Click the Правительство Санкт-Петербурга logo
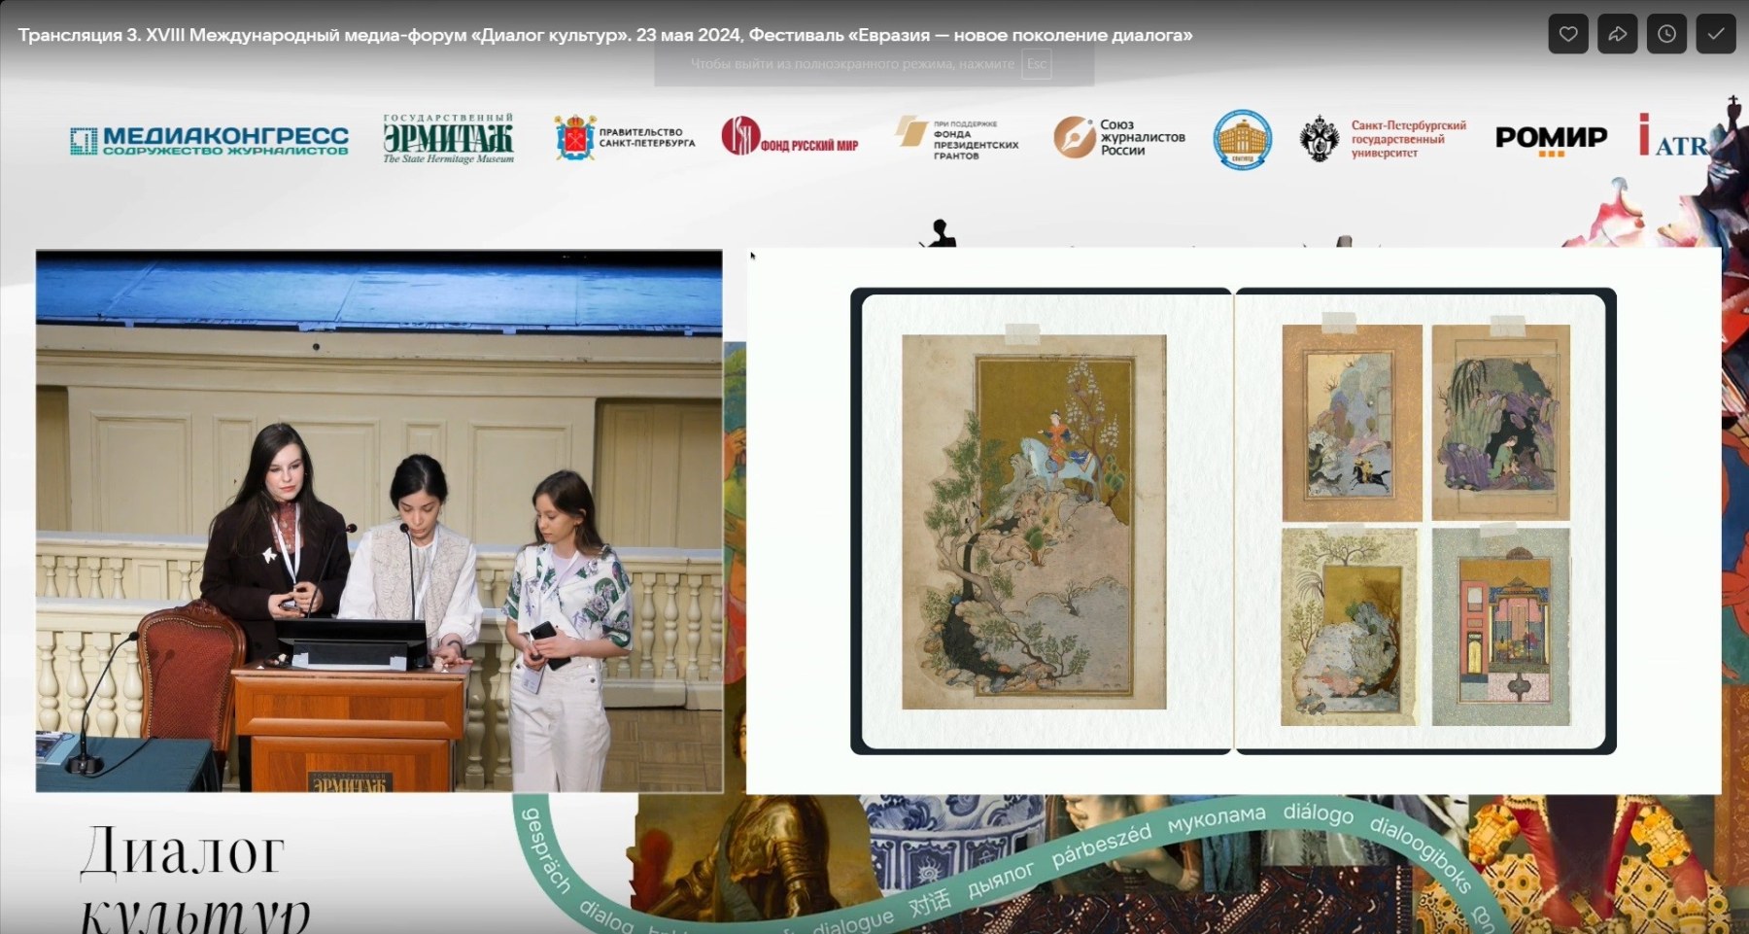This screenshot has height=934, width=1749. pyautogui.click(x=625, y=138)
